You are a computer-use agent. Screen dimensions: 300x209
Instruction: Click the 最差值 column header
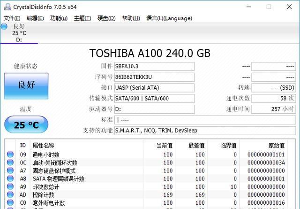click(196, 145)
